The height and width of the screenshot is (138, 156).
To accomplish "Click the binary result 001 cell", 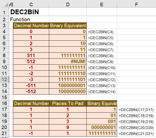I will [102, 121].
